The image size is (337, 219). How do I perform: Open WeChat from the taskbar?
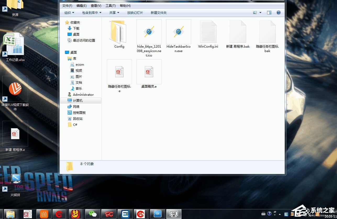click(x=92, y=214)
